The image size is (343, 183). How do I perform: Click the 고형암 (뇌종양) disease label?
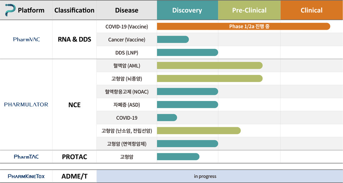click(x=126, y=78)
